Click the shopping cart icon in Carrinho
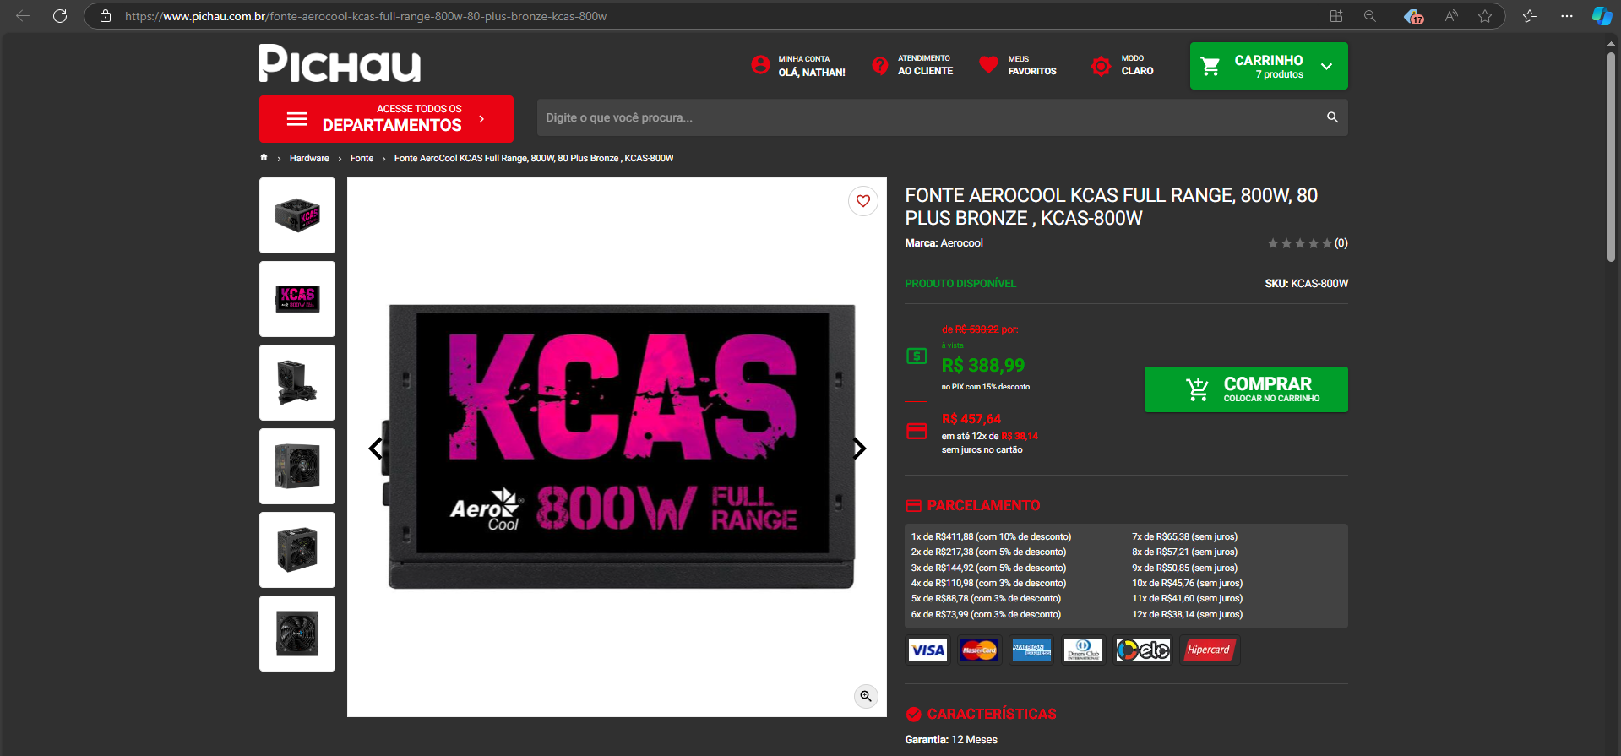The width and height of the screenshot is (1621, 756). pyautogui.click(x=1210, y=66)
